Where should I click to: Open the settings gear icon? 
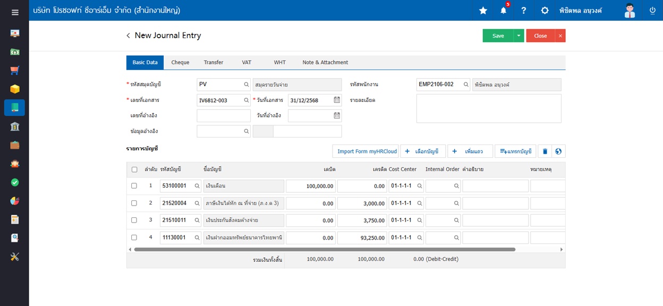pyautogui.click(x=545, y=11)
